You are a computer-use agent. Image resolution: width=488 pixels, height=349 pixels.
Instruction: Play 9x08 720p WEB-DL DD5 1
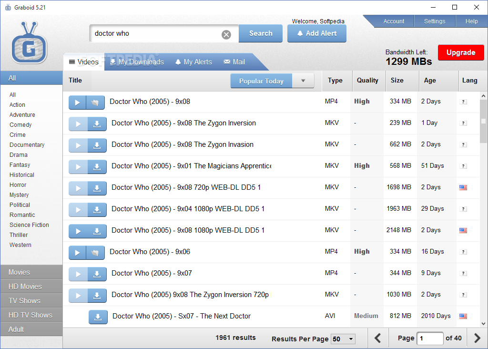[78, 188]
